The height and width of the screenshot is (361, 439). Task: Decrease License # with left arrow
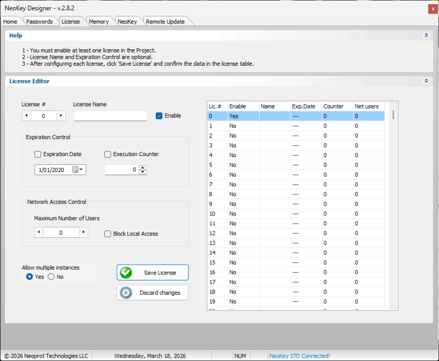26,116
